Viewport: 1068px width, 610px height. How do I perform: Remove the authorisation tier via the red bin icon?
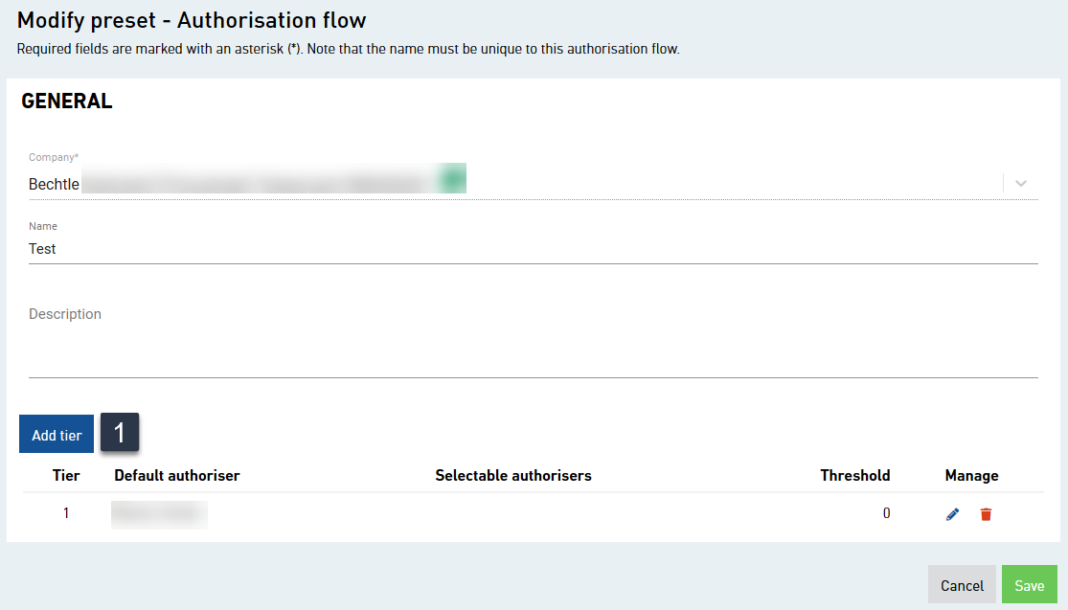[x=986, y=513]
